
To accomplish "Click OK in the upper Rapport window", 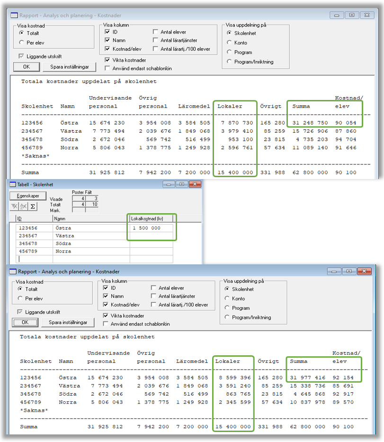I will (x=27, y=67).
